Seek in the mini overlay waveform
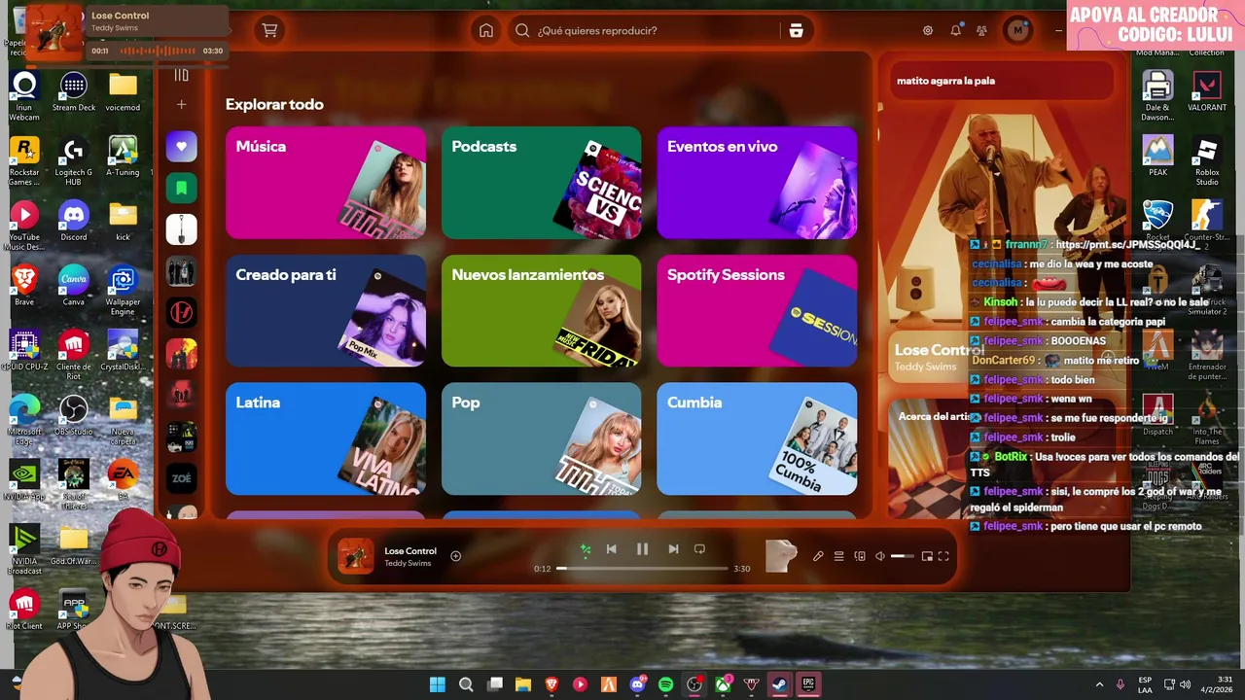This screenshot has width=1245, height=700. click(157, 51)
